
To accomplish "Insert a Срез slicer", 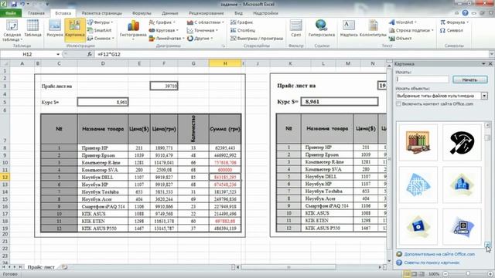I will [295, 29].
